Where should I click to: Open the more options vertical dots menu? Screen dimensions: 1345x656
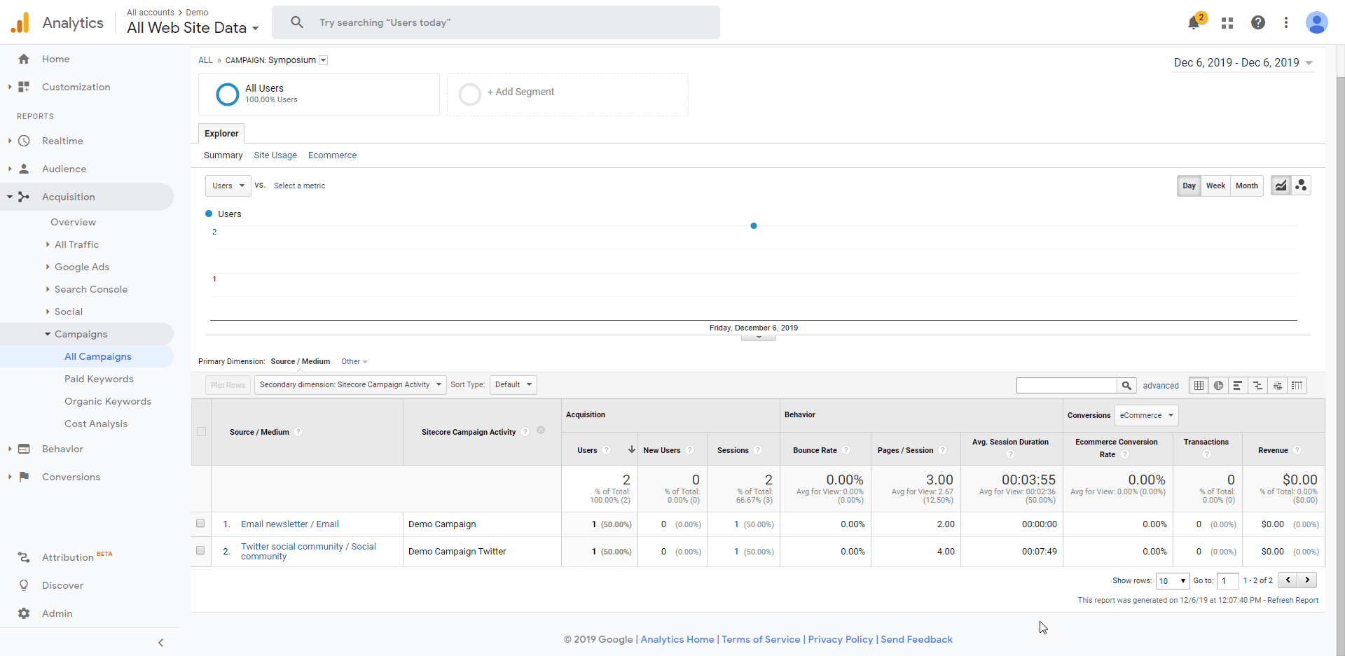pos(1286,22)
